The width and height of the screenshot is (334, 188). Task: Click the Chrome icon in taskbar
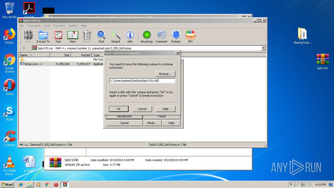click(47, 185)
